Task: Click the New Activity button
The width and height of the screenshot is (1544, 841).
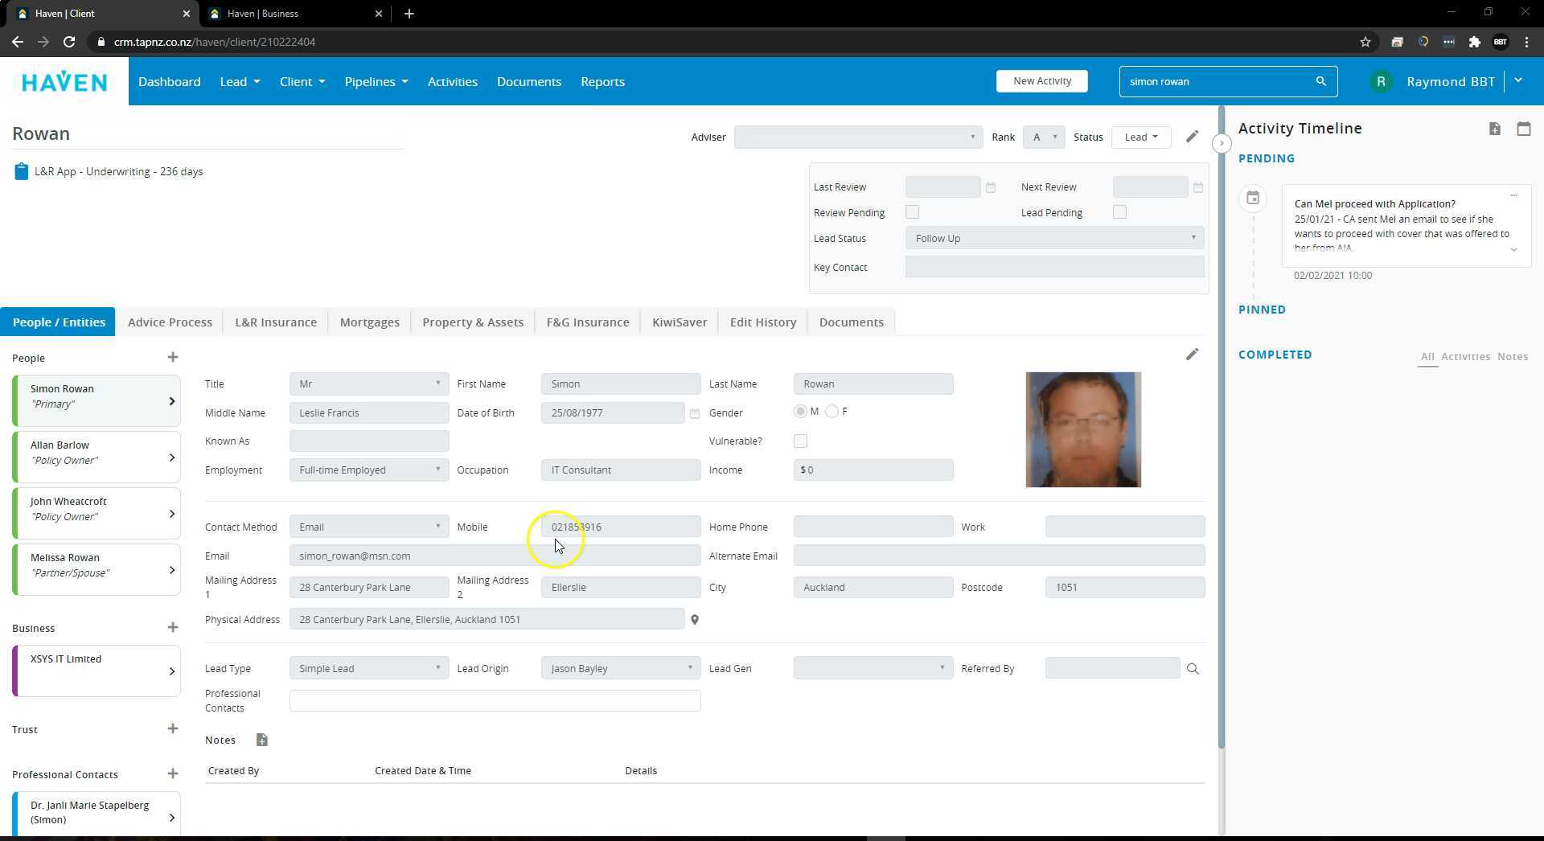Action: 1041,81
